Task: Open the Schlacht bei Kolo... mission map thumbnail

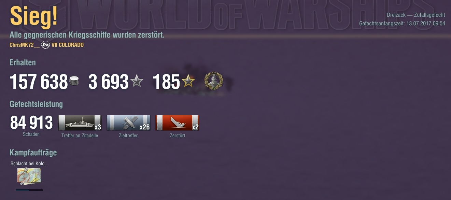Action: 29,176
